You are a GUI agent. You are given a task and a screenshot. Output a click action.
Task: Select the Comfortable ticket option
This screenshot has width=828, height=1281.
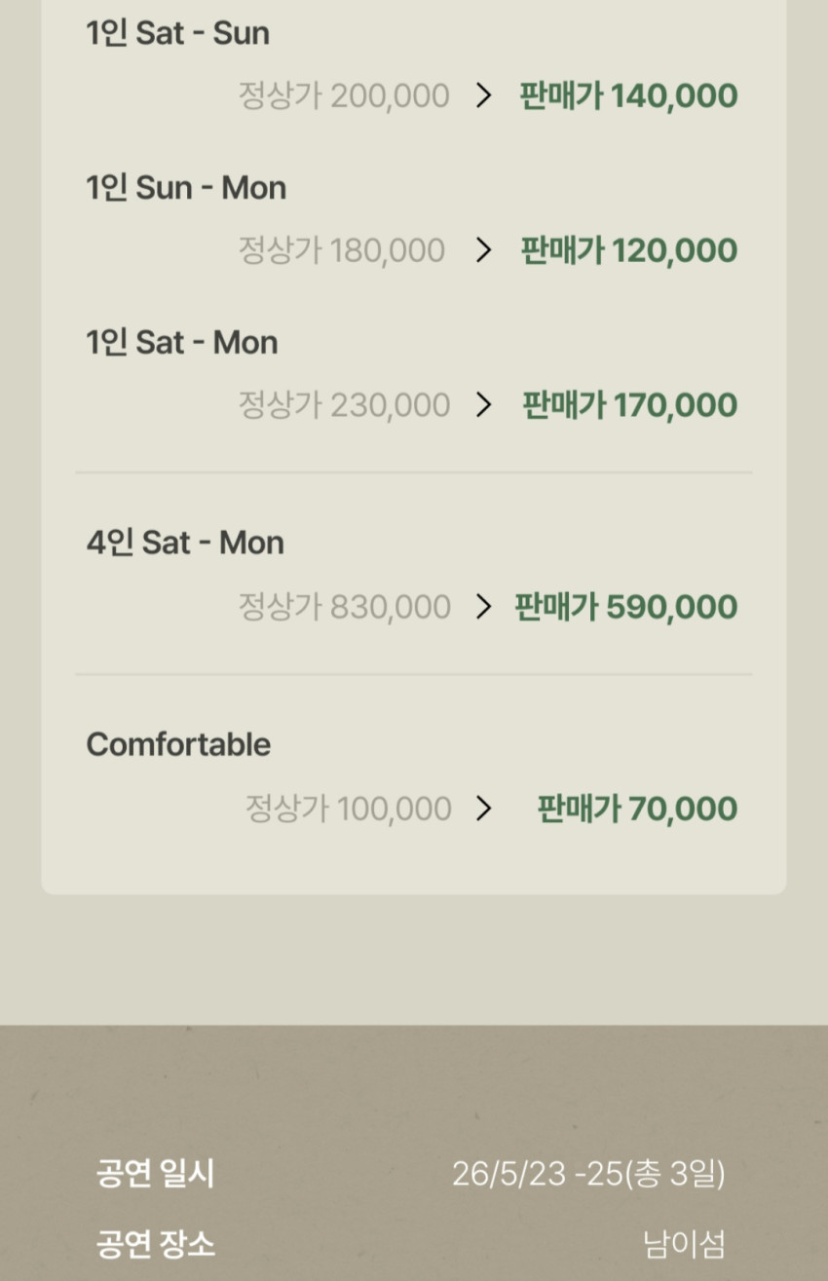coord(178,744)
